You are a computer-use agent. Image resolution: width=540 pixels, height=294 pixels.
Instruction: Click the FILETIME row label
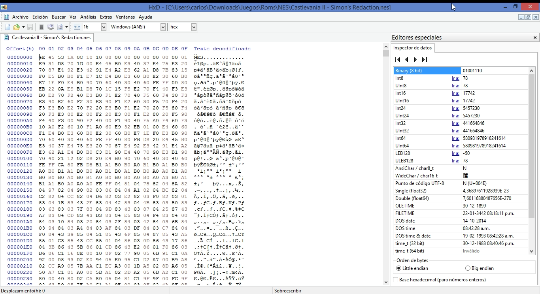[x=405, y=213]
